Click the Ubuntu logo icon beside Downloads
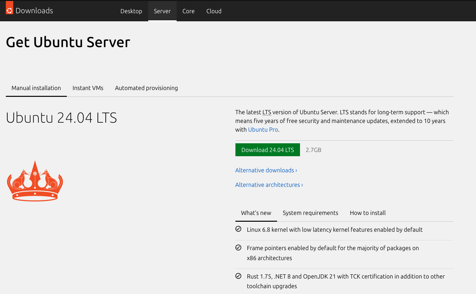Viewport: 476px width, 294px height. click(9, 8)
